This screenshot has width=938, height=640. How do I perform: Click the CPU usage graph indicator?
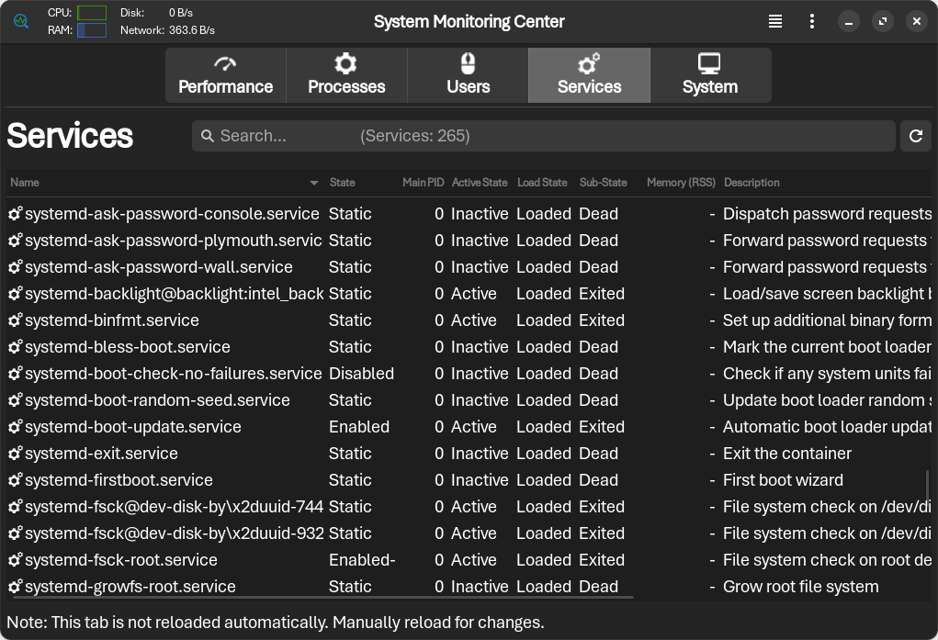tap(92, 13)
